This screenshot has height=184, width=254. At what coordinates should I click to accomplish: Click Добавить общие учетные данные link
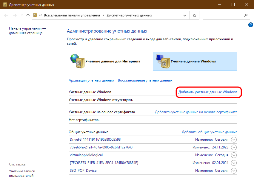click(209, 132)
